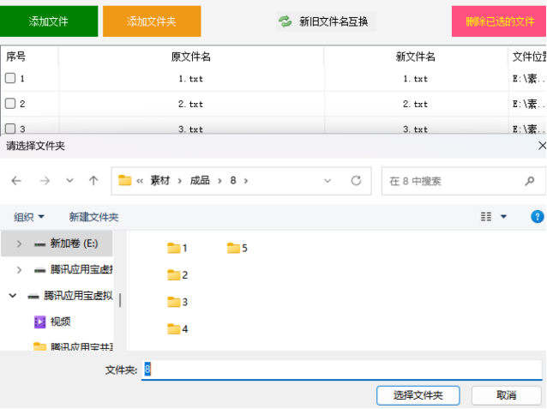The image size is (547, 409).
Task: Go up one folder level
Action: coord(93,181)
